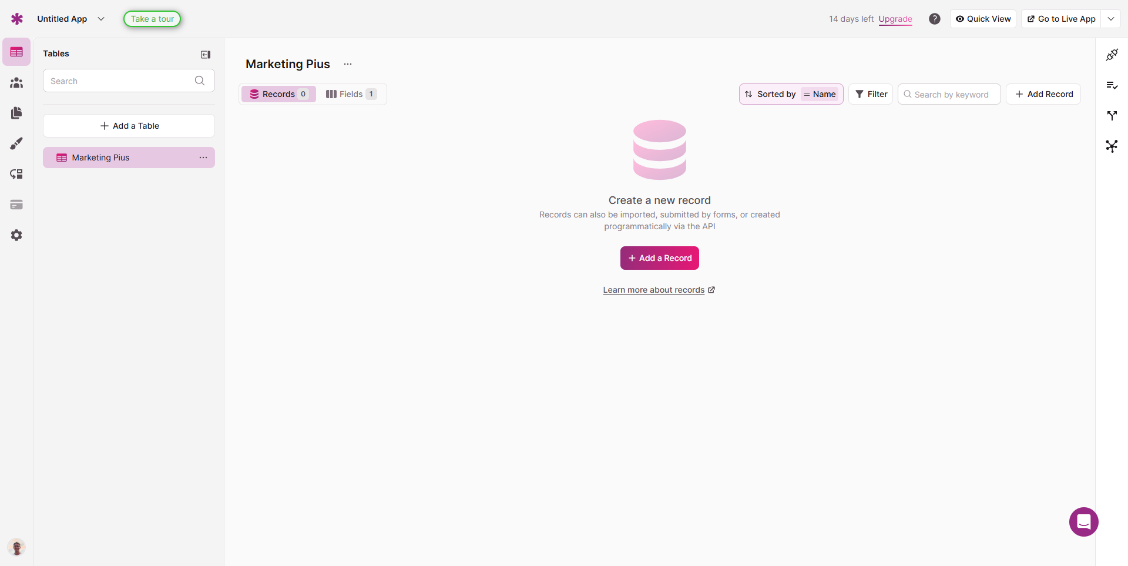This screenshot has width=1128, height=566.
Task: Click the help question mark icon
Action: point(934,19)
